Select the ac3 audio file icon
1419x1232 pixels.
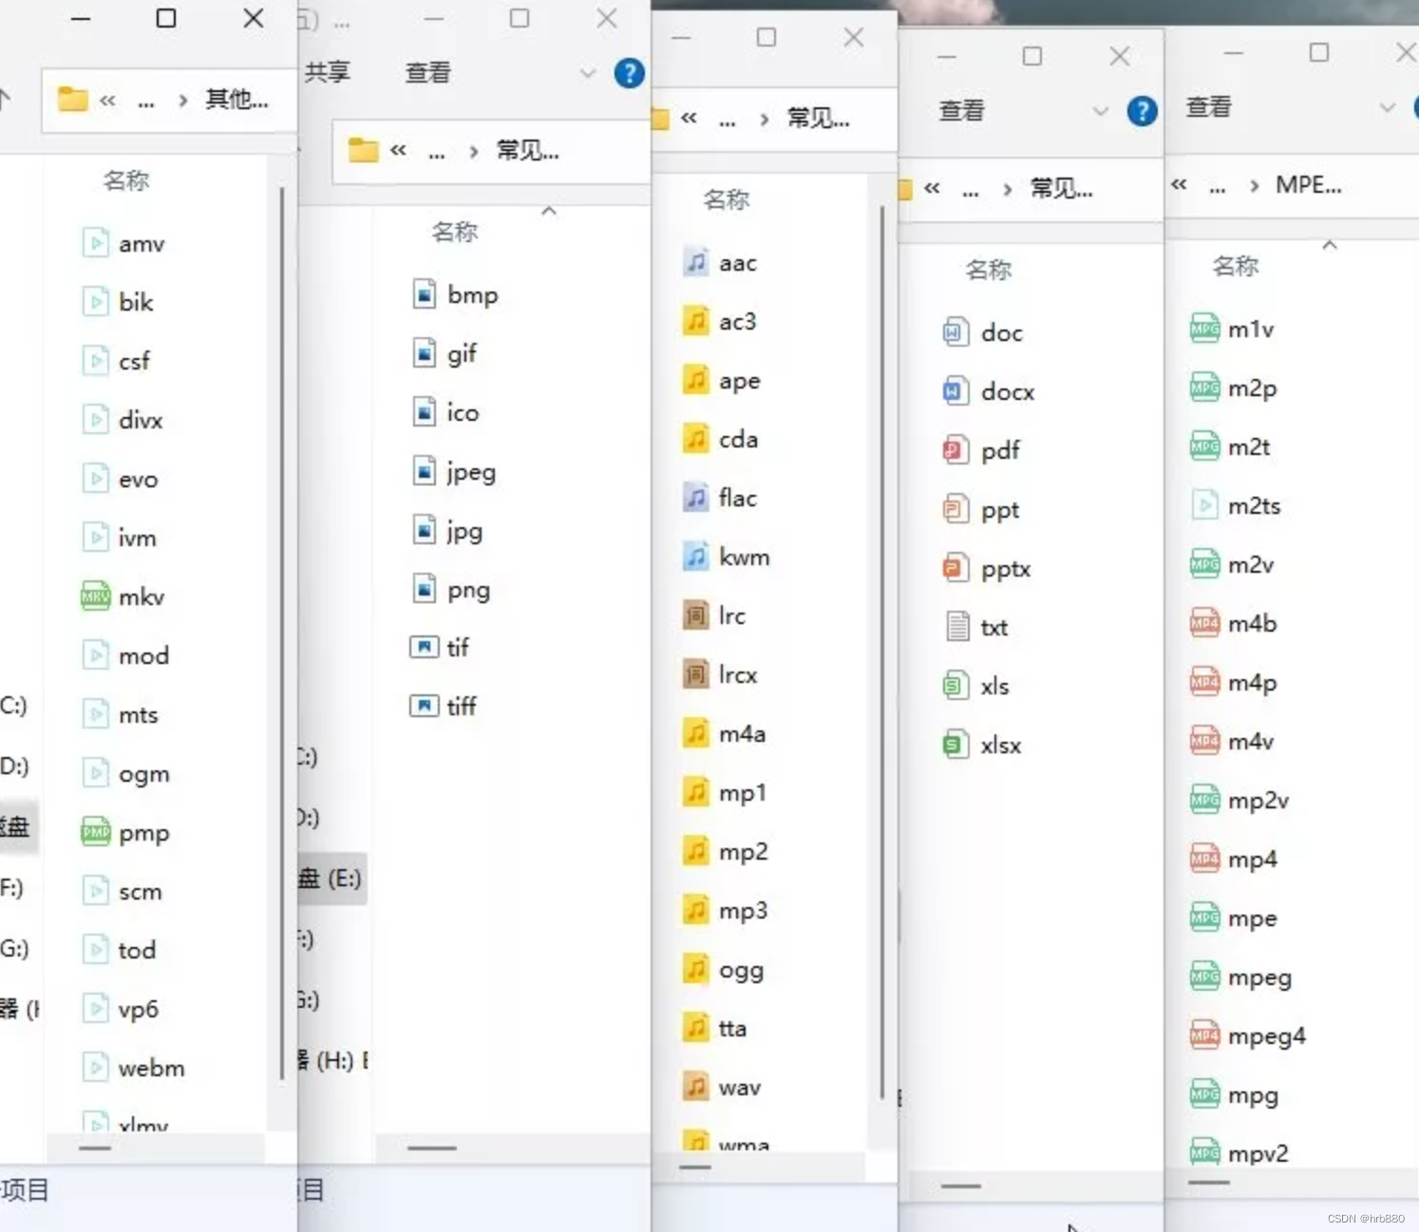pos(696,321)
